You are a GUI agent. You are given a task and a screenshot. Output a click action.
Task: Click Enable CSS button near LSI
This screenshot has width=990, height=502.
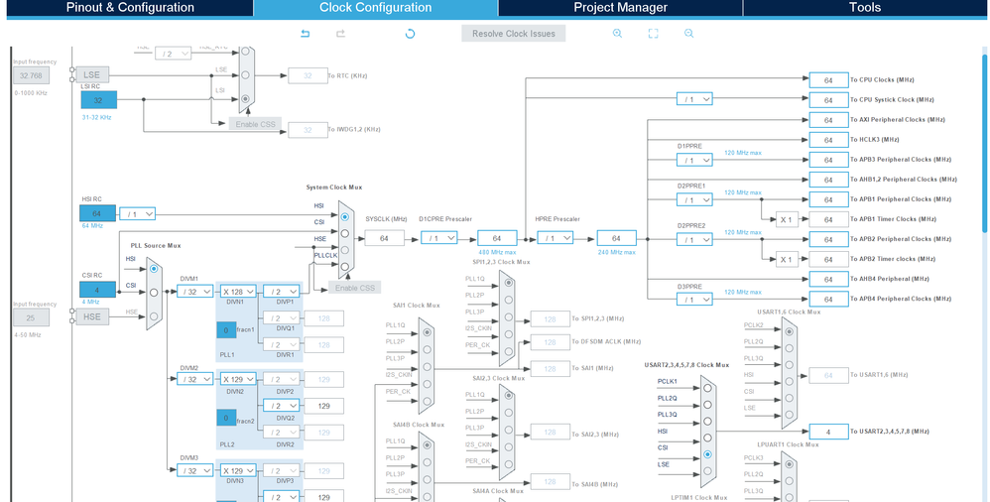pos(255,124)
